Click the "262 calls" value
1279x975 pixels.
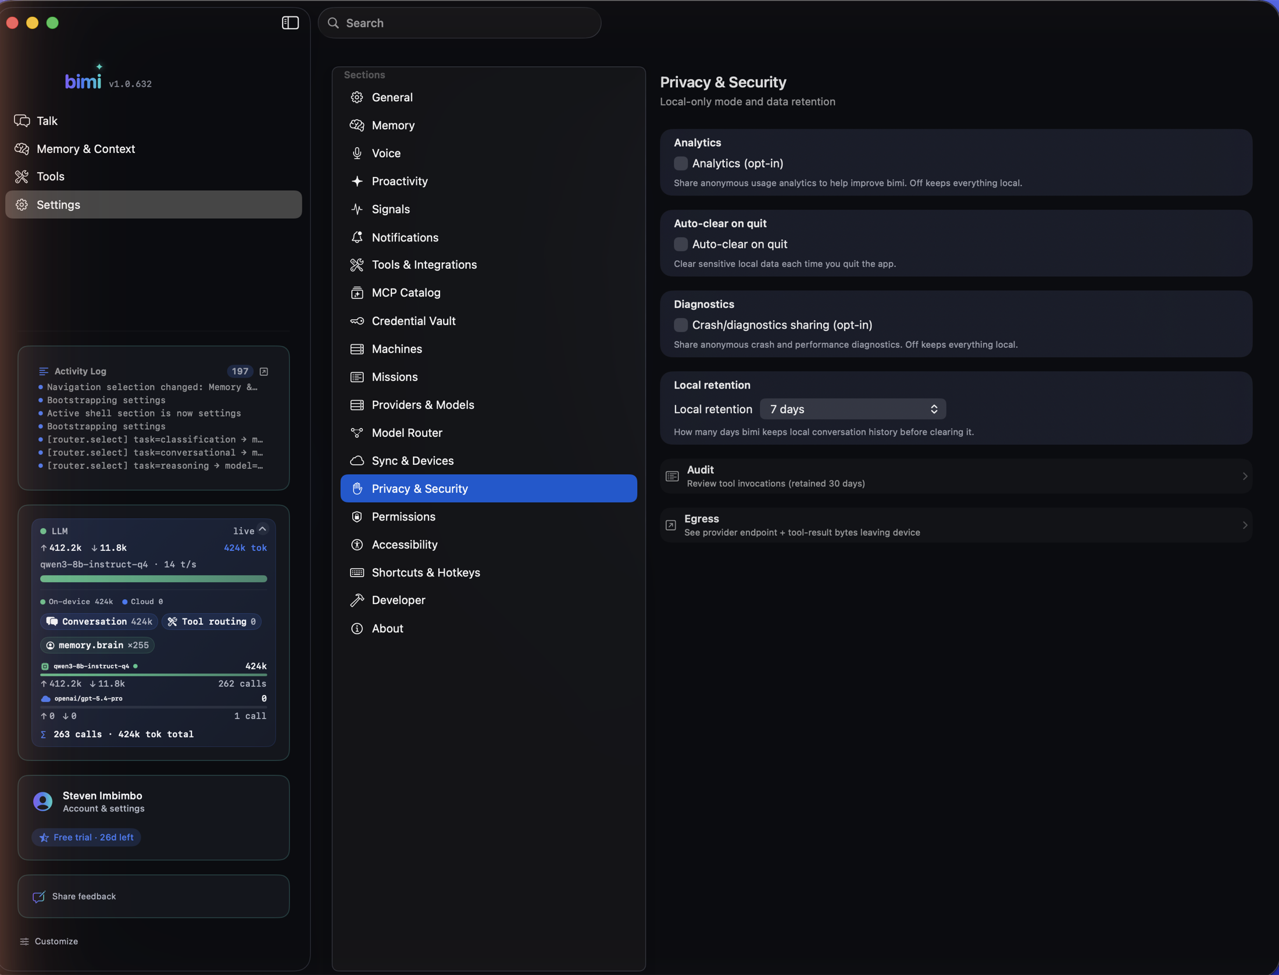(242, 684)
